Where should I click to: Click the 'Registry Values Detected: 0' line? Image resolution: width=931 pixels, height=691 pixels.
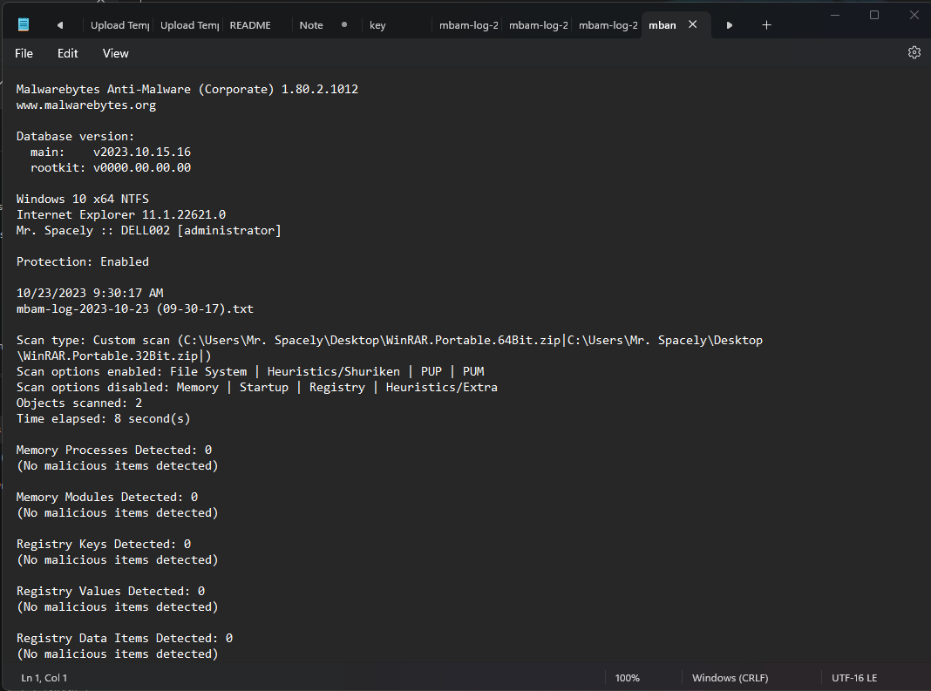(111, 592)
